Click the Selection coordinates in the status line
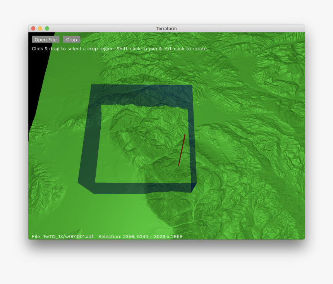 tap(140, 236)
